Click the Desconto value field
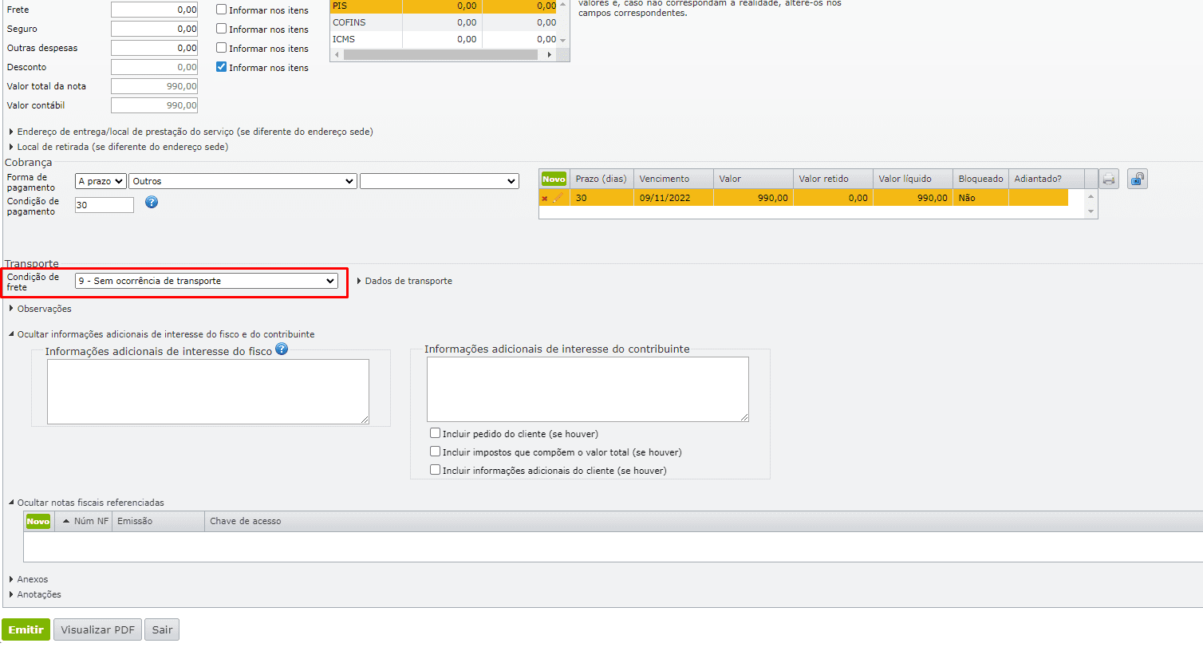This screenshot has width=1203, height=651. click(x=154, y=67)
